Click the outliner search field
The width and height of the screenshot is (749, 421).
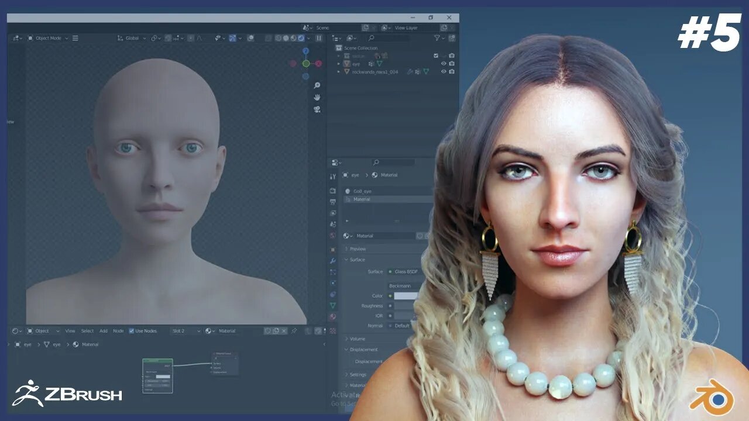387,38
